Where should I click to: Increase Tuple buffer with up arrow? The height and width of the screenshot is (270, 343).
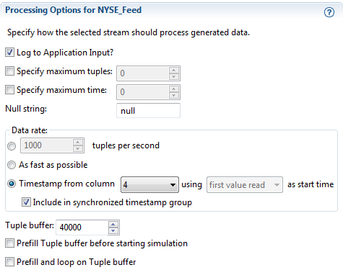pos(113,224)
